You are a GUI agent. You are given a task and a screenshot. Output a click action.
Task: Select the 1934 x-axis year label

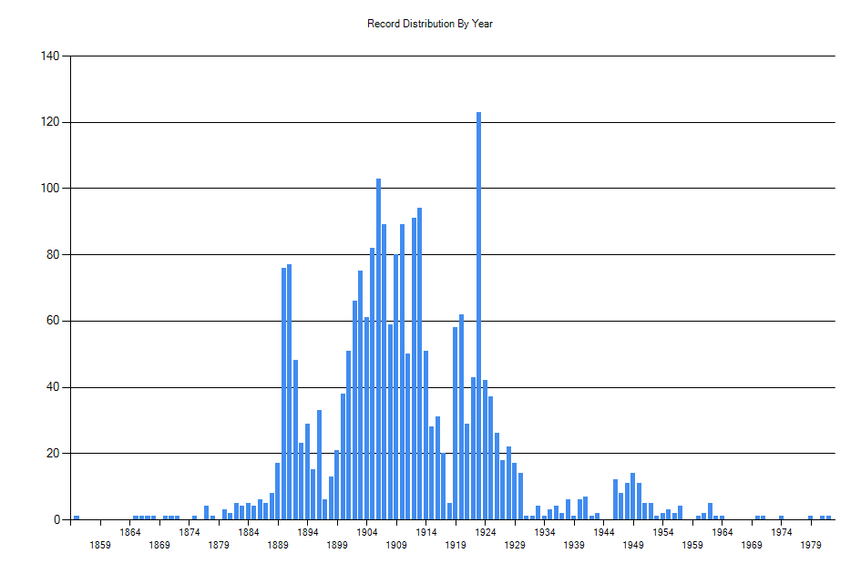click(x=544, y=532)
